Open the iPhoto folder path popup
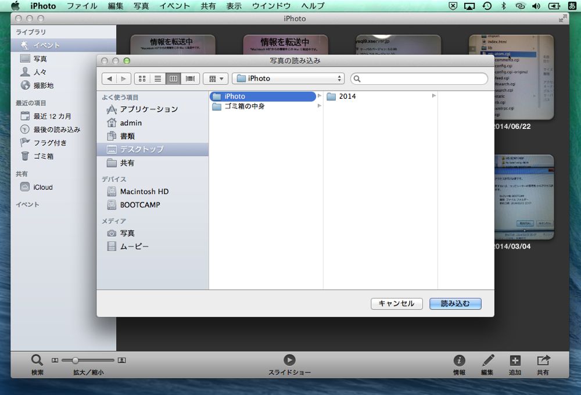The height and width of the screenshot is (395, 581). coord(288,78)
